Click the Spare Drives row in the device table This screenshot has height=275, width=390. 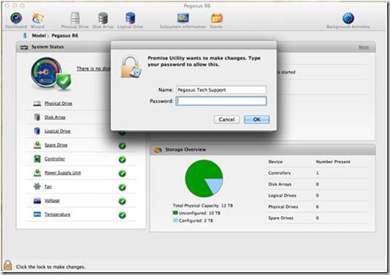(316, 218)
